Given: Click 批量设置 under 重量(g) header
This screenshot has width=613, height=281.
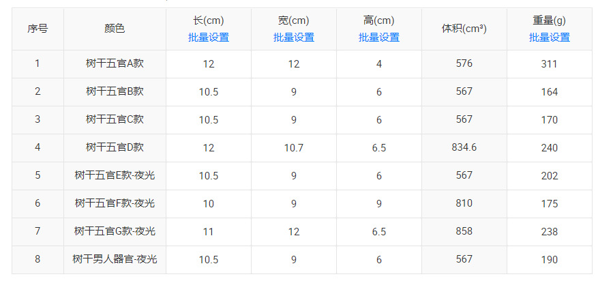Looking at the screenshot, I should [x=549, y=38].
